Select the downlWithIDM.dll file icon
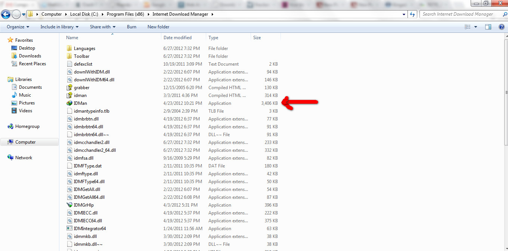This screenshot has width=508, height=251. (x=69, y=72)
